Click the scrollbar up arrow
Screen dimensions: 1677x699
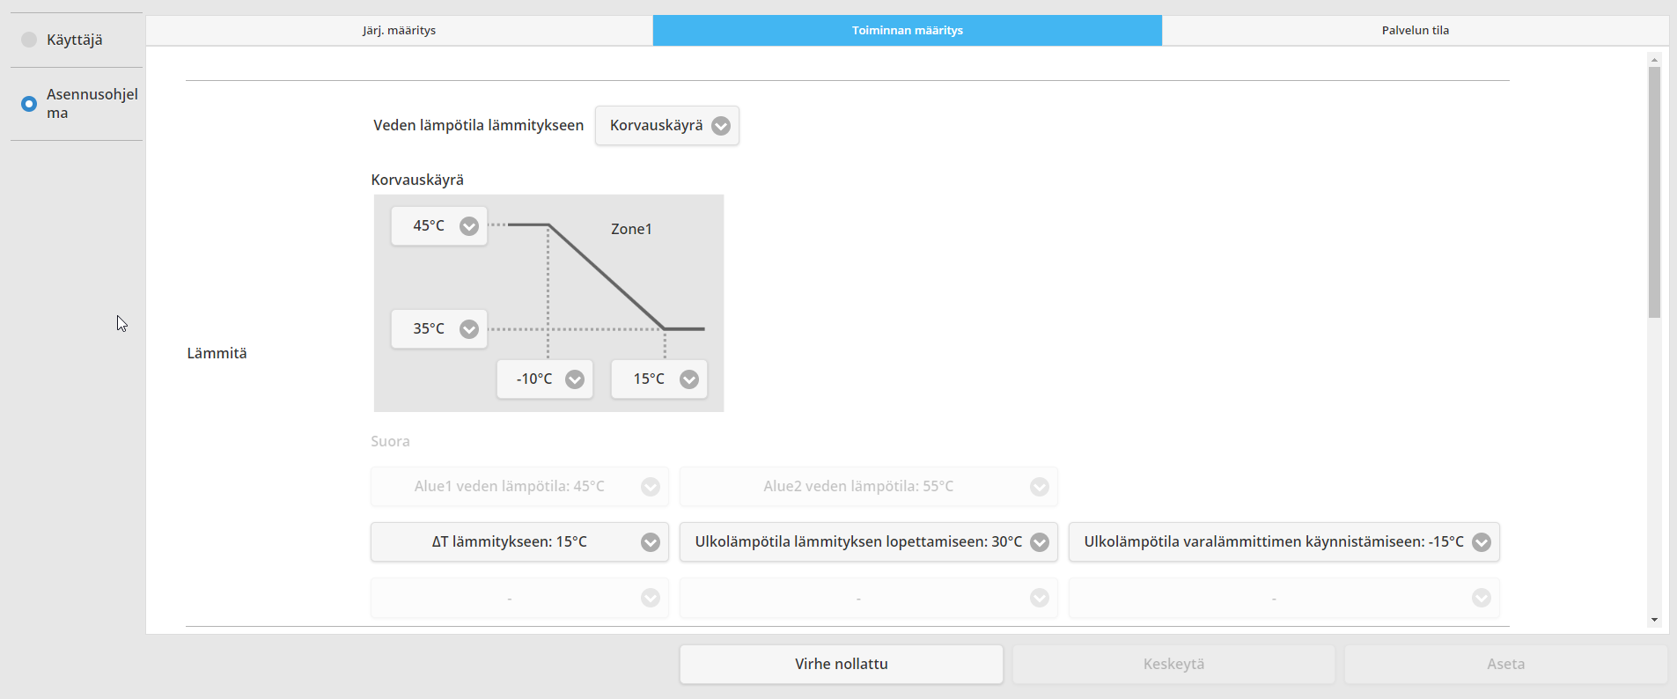tap(1654, 60)
